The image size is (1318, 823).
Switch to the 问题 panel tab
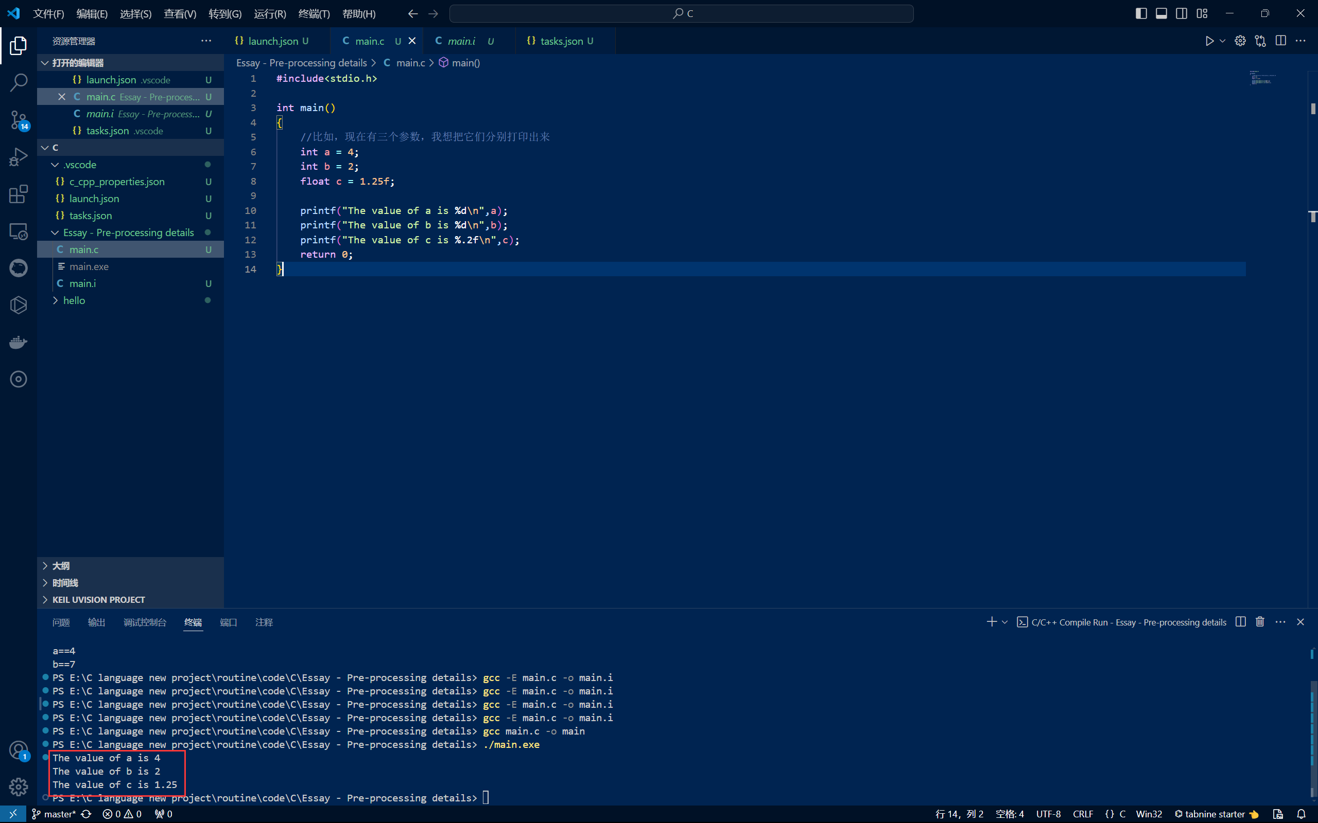(61, 621)
